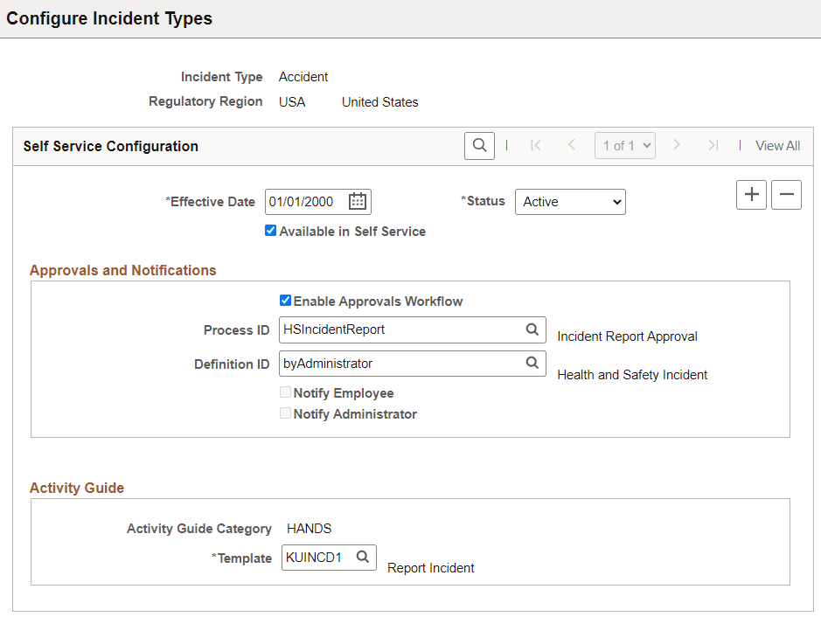Image resolution: width=821 pixels, height=617 pixels.
Task: Click inside the Process ID text field
Action: point(402,329)
